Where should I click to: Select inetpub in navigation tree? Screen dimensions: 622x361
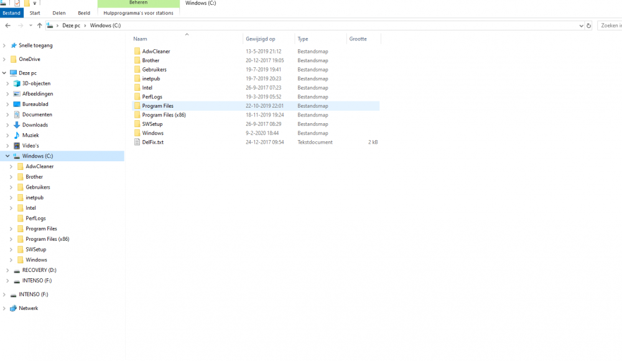[34, 197]
